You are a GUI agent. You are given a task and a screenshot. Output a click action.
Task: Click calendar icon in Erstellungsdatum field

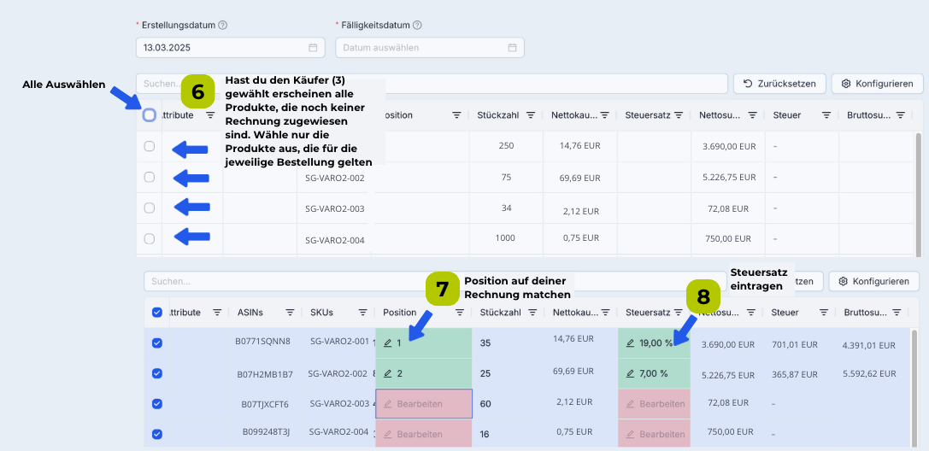(313, 48)
